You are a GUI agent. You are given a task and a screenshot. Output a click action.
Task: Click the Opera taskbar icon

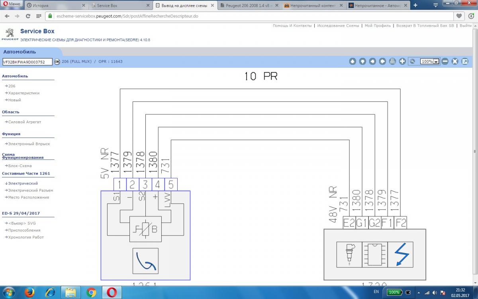pyautogui.click(x=112, y=293)
